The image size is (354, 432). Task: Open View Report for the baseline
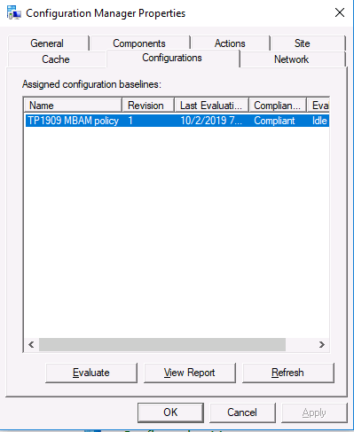[x=190, y=373]
